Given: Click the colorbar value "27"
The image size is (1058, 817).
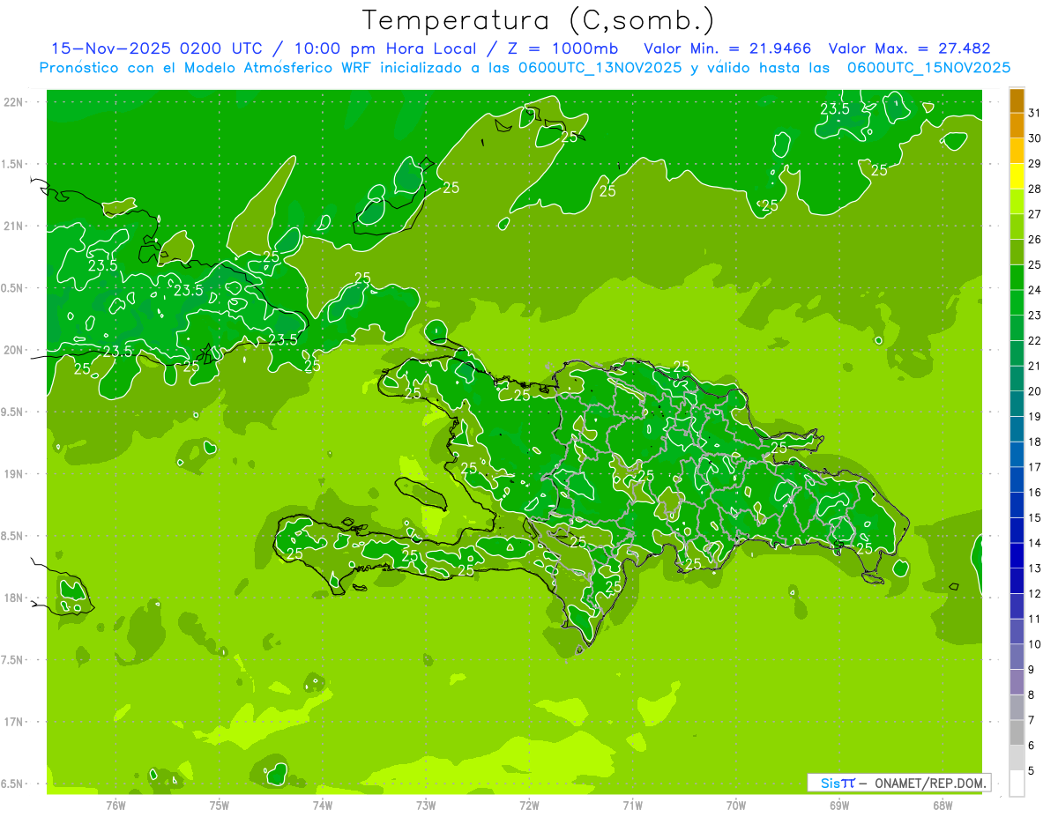Looking at the screenshot, I should click(x=1035, y=214).
